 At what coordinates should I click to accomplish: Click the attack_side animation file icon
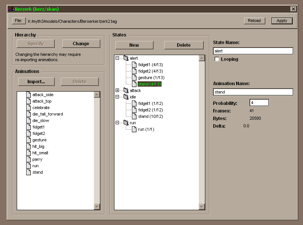[29, 95]
